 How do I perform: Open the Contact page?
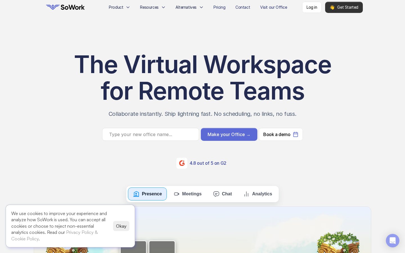click(243, 7)
